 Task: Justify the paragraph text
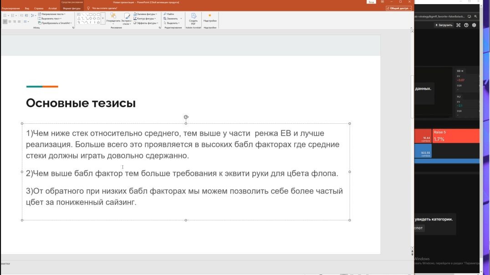click(19, 21)
